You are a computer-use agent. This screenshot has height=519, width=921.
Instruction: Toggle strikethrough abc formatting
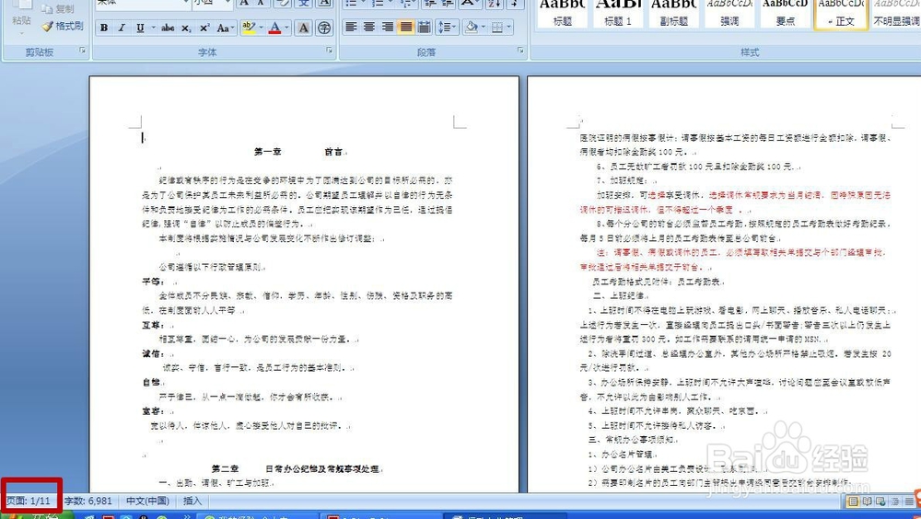click(168, 28)
